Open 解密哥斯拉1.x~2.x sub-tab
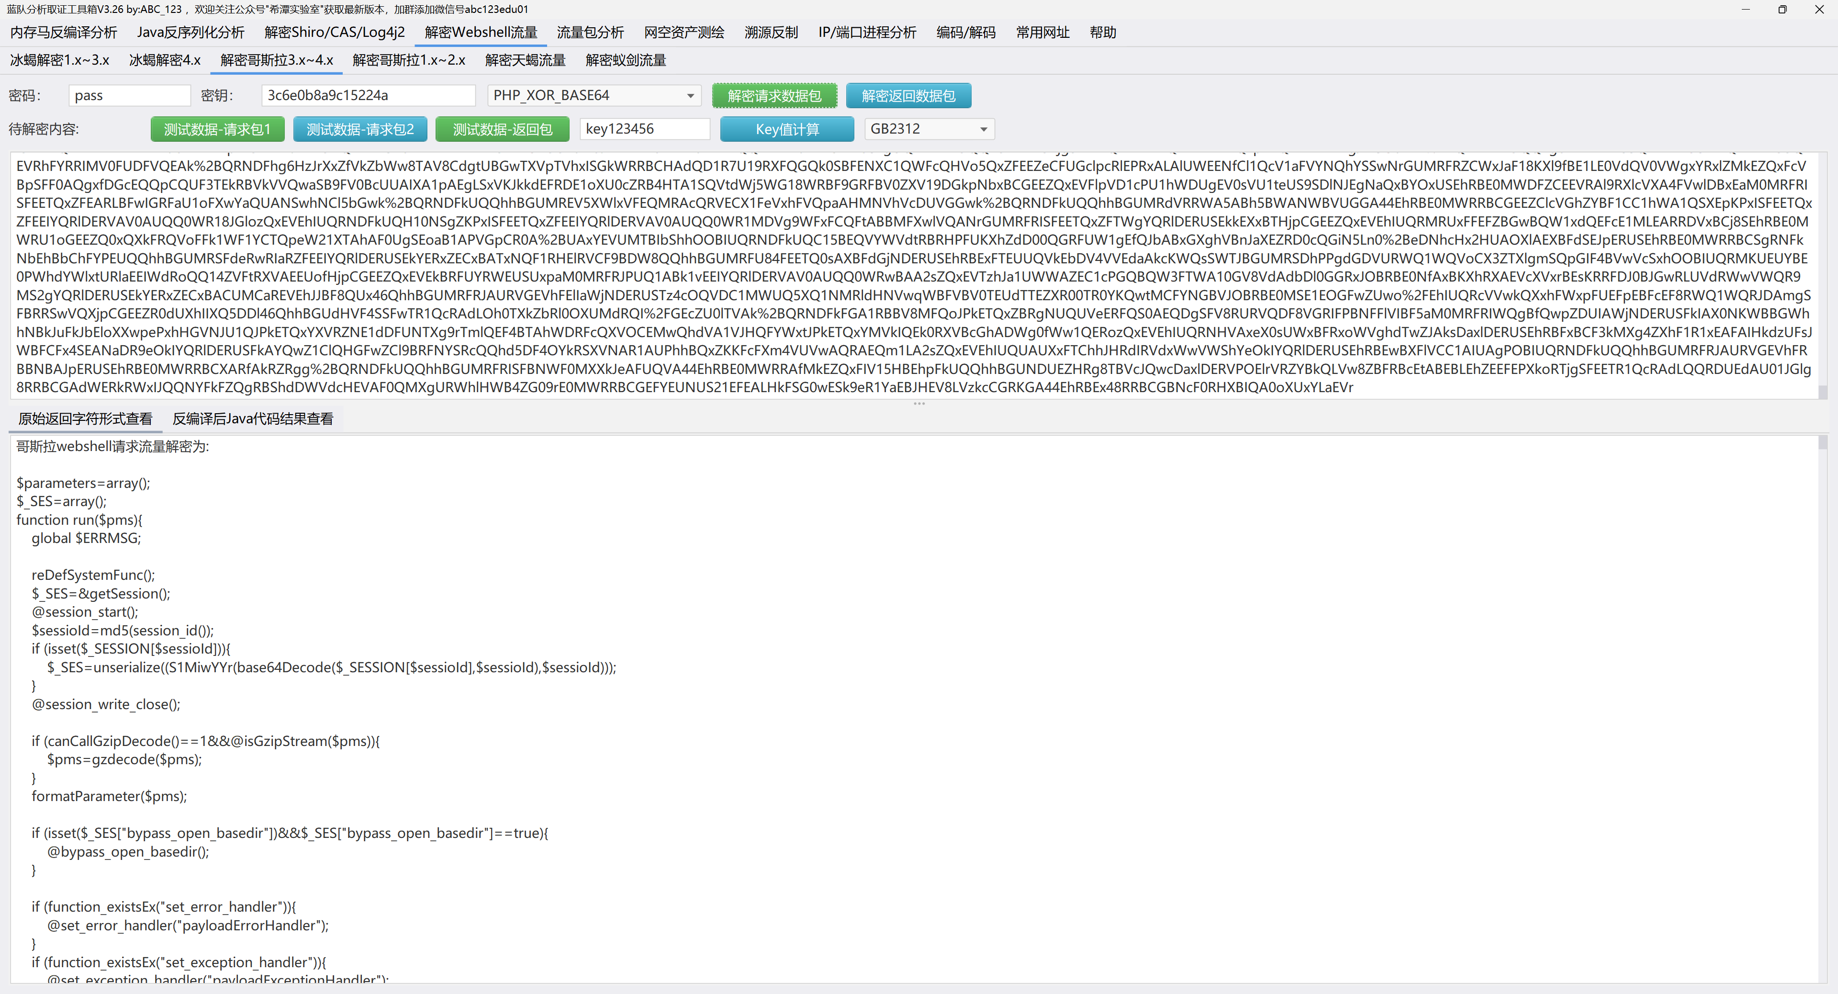 coord(408,61)
